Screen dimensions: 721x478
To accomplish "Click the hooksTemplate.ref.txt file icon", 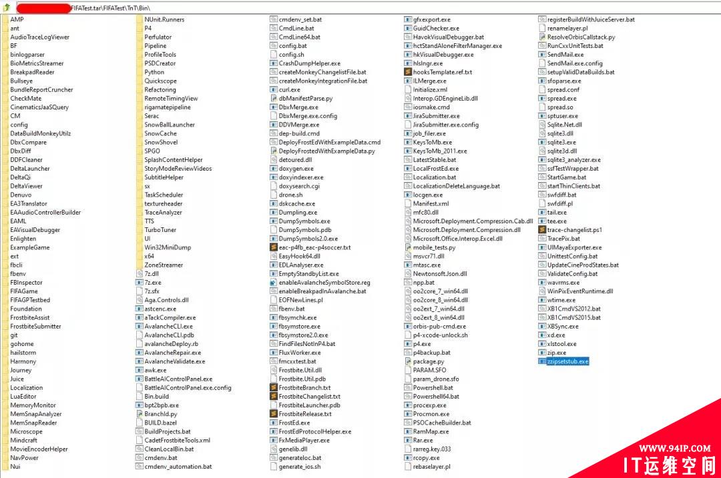I will tap(408, 72).
